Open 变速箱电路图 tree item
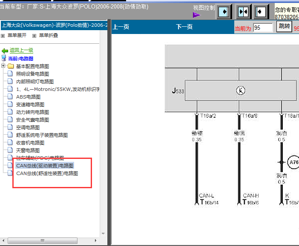The height and width of the screenshot is (246, 299). click(x=30, y=105)
